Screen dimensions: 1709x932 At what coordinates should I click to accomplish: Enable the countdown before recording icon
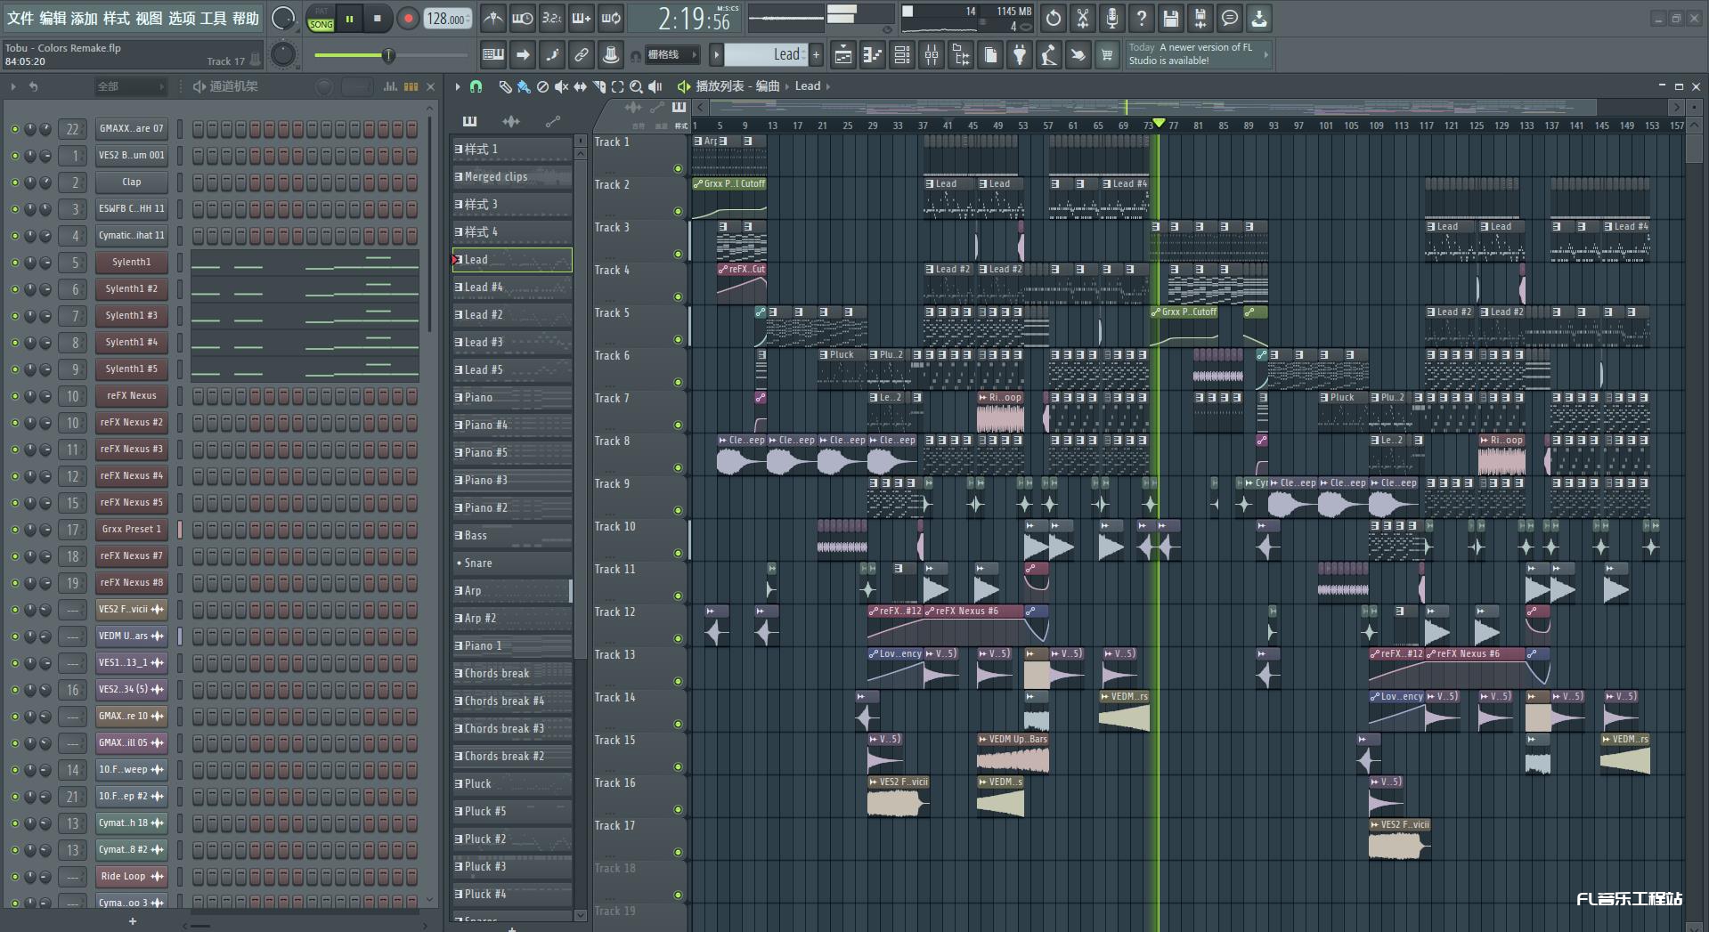pyautogui.click(x=552, y=18)
